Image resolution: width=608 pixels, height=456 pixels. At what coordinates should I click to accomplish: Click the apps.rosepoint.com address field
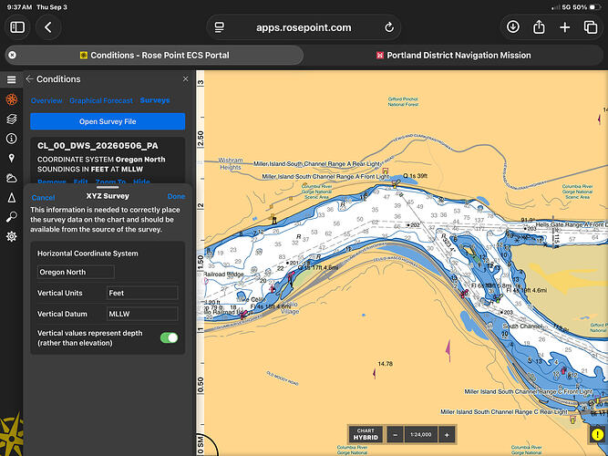tap(304, 27)
